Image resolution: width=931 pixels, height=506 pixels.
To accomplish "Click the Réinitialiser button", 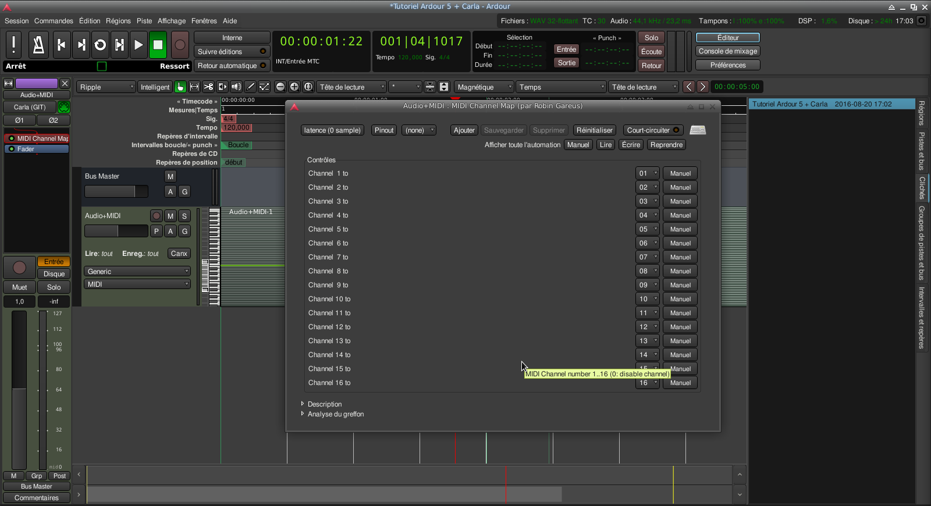I will coord(594,130).
